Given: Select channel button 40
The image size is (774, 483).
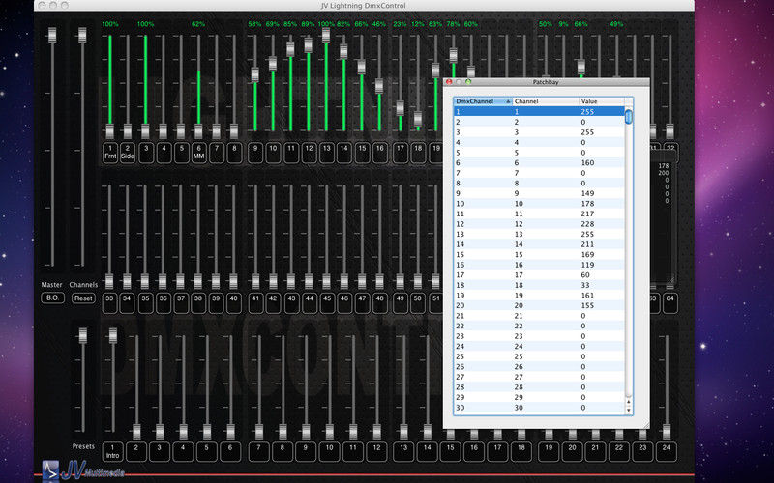Looking at the screenshot, I should tap(233, 303).
